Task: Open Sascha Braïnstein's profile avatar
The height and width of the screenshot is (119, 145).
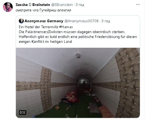Action: tap(8, 7)
